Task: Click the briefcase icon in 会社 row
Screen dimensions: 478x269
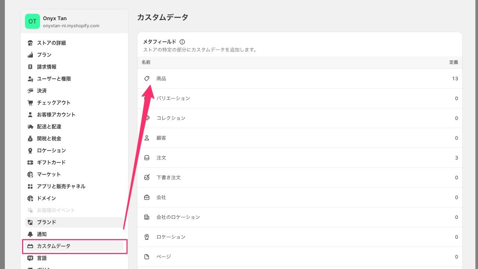Action: point(147,197)
